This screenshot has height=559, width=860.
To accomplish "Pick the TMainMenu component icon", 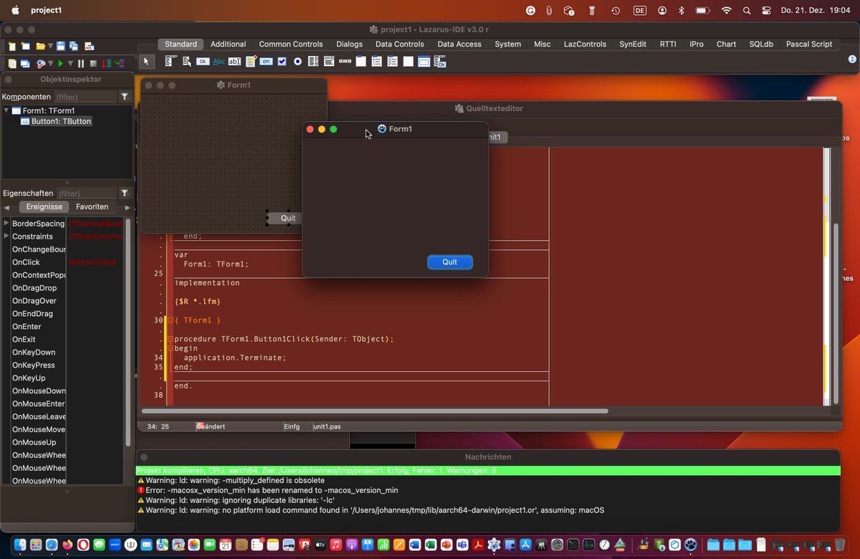I will (x=171, y=62).
